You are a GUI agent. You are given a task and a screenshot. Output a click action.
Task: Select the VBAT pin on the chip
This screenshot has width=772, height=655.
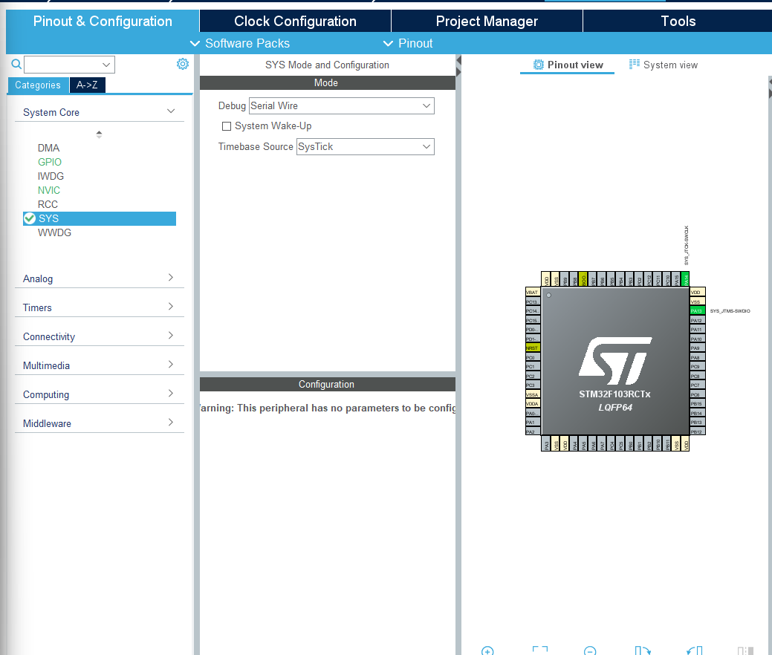533,293
